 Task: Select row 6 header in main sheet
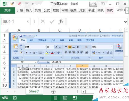pyautogui.click(x=4, y=63)
